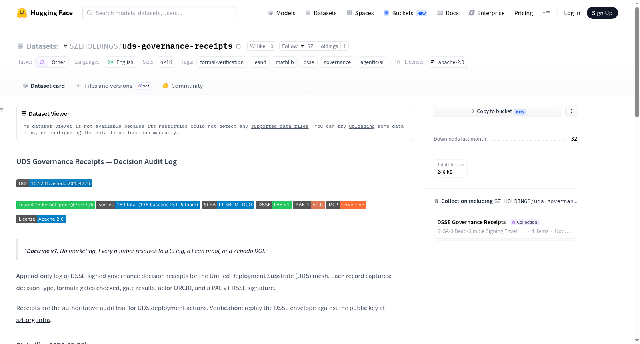Select the mathlib tag
This screenshot has height=344, width=640.
285,62
